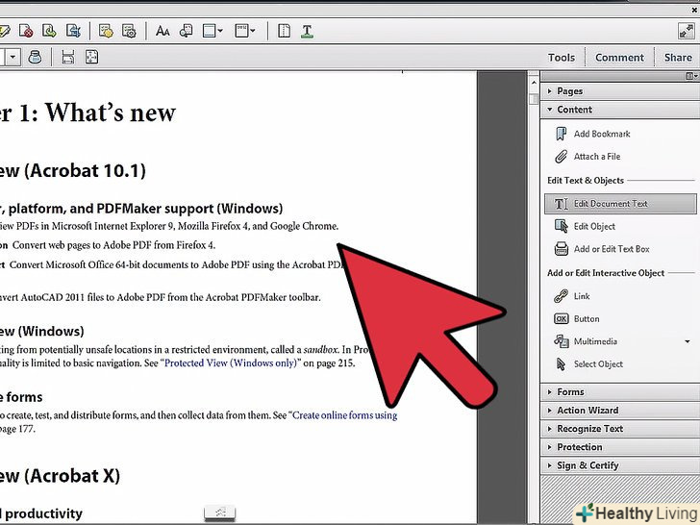This screenshot has width=700, height=525.
Task: Click the checklist icon with gray gear
Action: [129, 31]
